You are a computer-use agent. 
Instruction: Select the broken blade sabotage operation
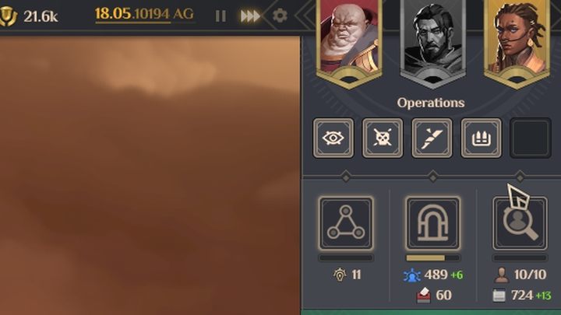coord(432,138)
